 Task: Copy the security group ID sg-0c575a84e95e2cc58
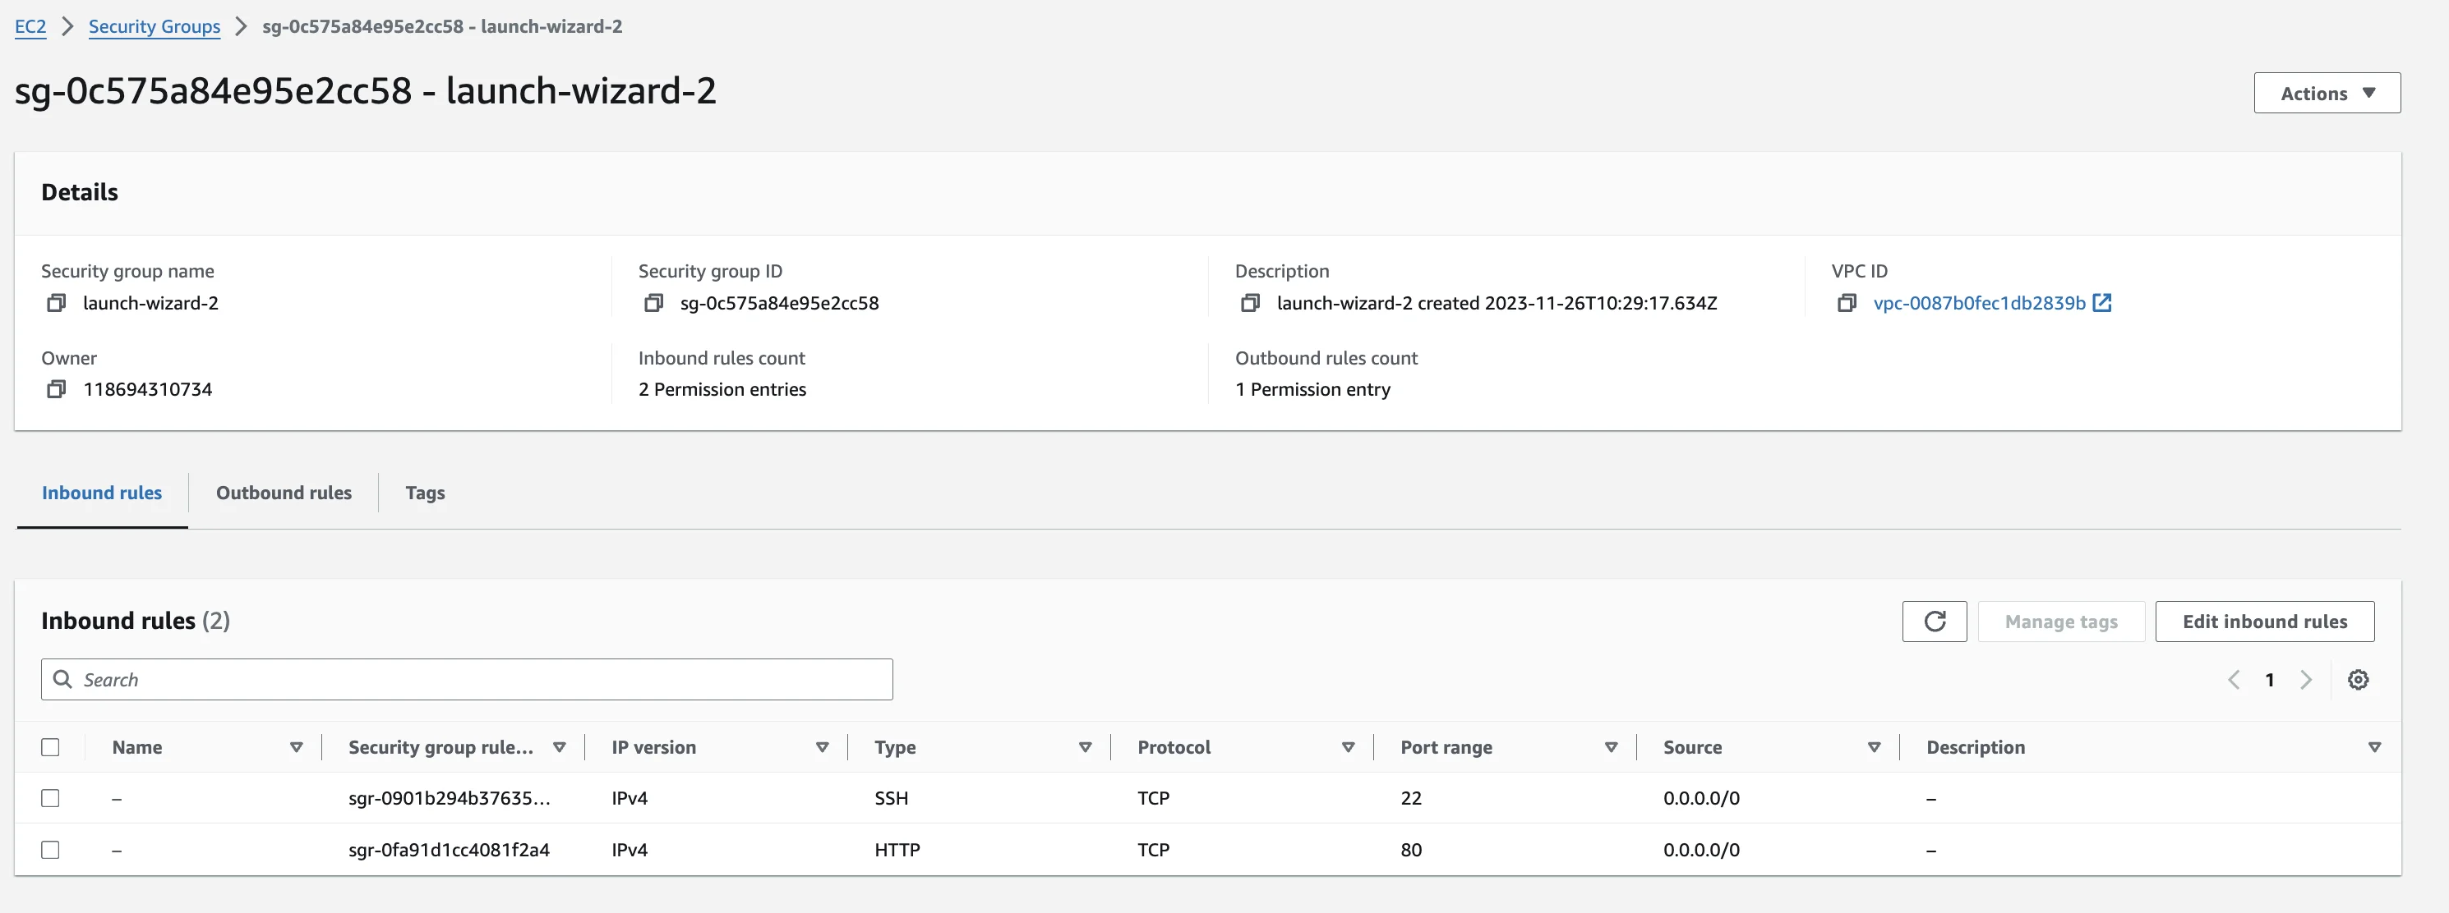click(x=654, y=303)
